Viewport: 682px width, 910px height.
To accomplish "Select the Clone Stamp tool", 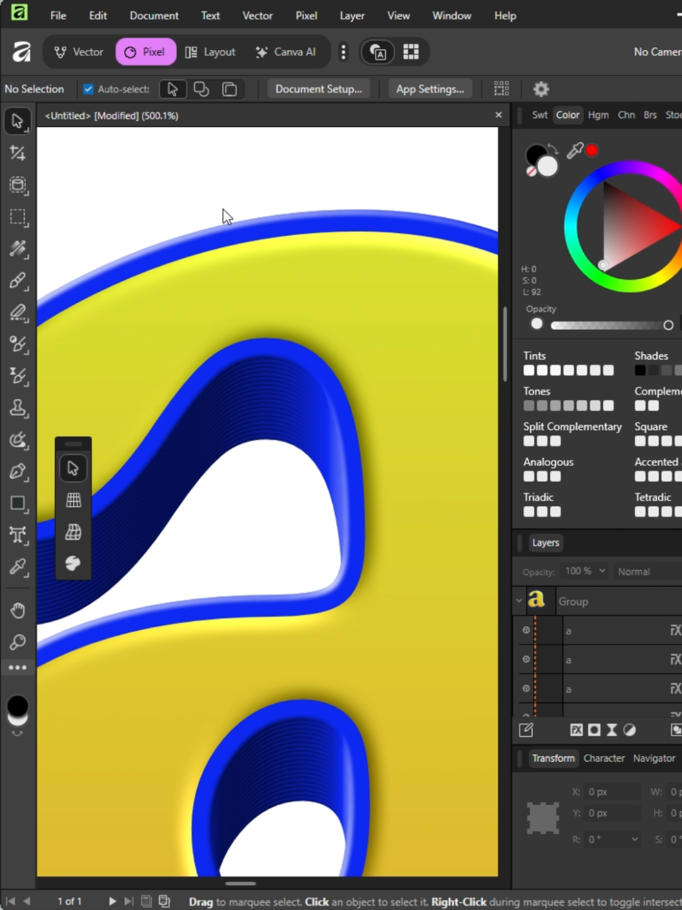I will (17, 408).
